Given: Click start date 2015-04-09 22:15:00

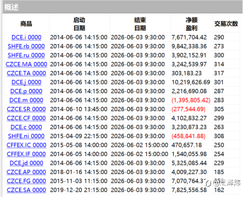Looking at the screenshot, I should (x=79, y=136).
